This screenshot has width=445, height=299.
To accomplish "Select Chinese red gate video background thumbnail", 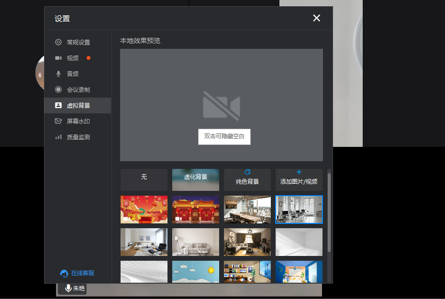I will [x=196, y=210].
